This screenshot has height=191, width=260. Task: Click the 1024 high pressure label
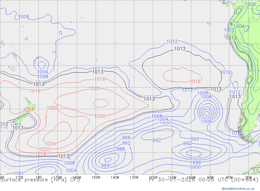(50, 144)
